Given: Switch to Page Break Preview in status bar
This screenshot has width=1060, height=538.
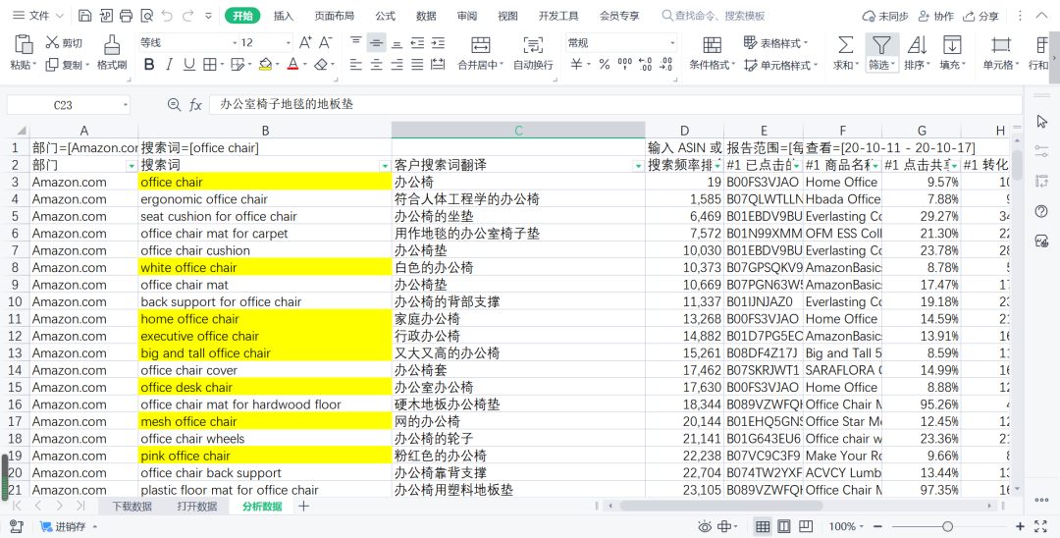Looking at the screenshot, I should (806, 526).
